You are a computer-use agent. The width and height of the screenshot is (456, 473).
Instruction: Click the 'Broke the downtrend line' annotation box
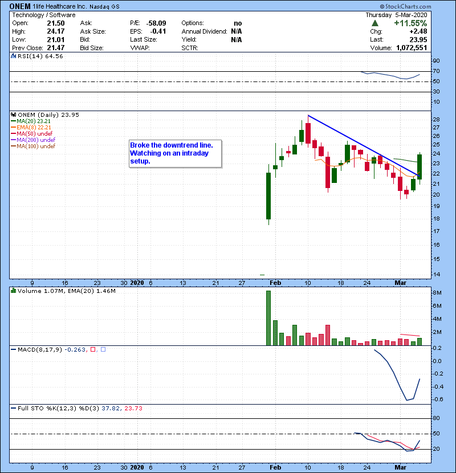point(176,153)
